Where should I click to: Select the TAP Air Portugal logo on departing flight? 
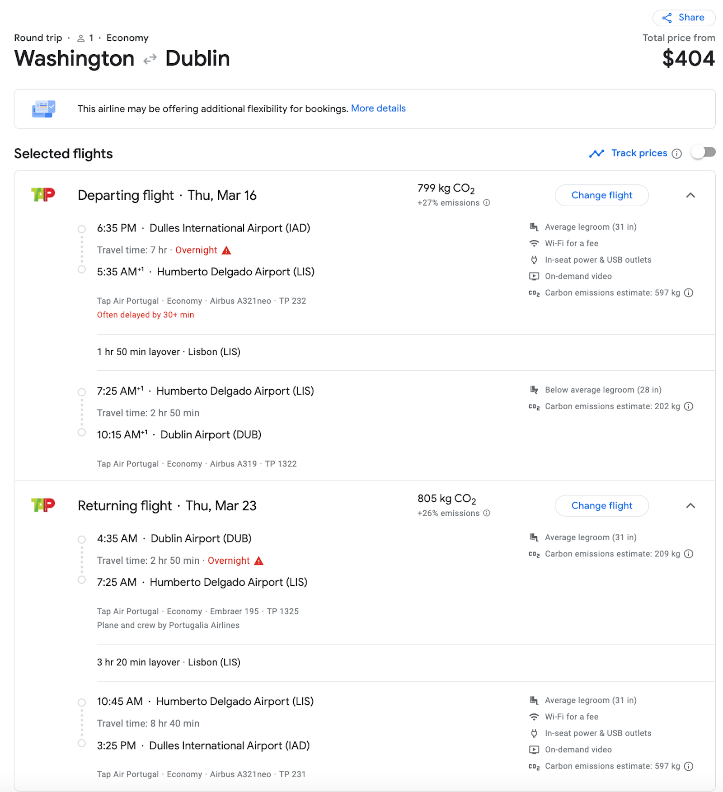point(43,195)
